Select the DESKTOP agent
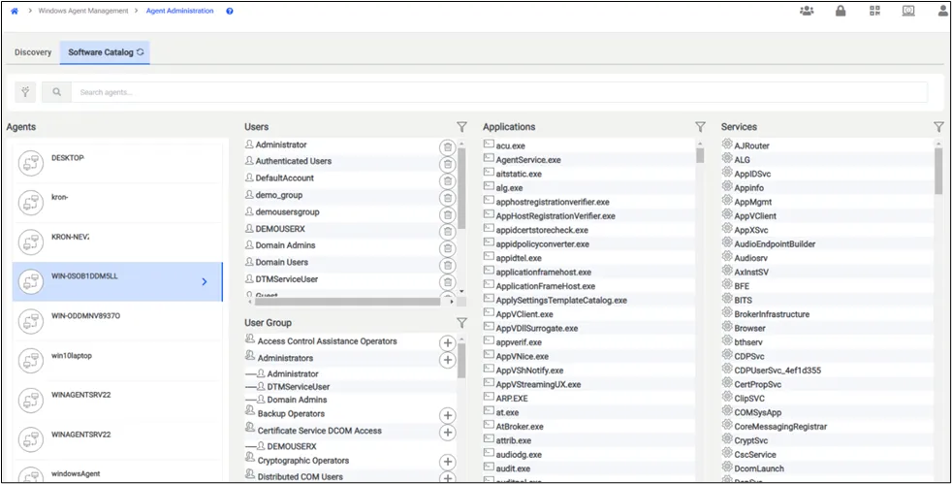 pyautogui.click(x=116, y=163)
